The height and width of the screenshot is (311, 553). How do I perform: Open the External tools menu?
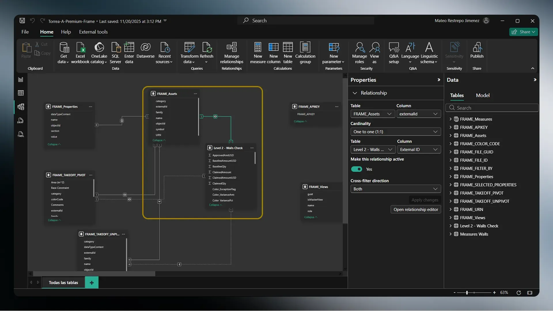coord(93,32)
